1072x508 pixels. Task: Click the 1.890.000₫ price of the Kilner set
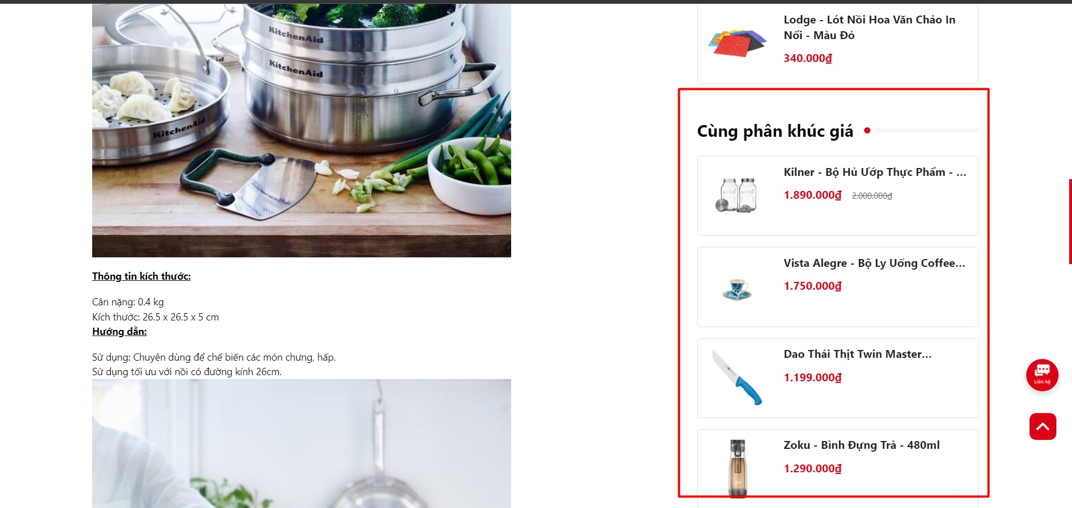812,195
